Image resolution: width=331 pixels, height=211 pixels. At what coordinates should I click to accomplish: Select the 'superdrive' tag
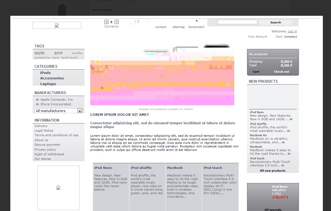(42, 57)
